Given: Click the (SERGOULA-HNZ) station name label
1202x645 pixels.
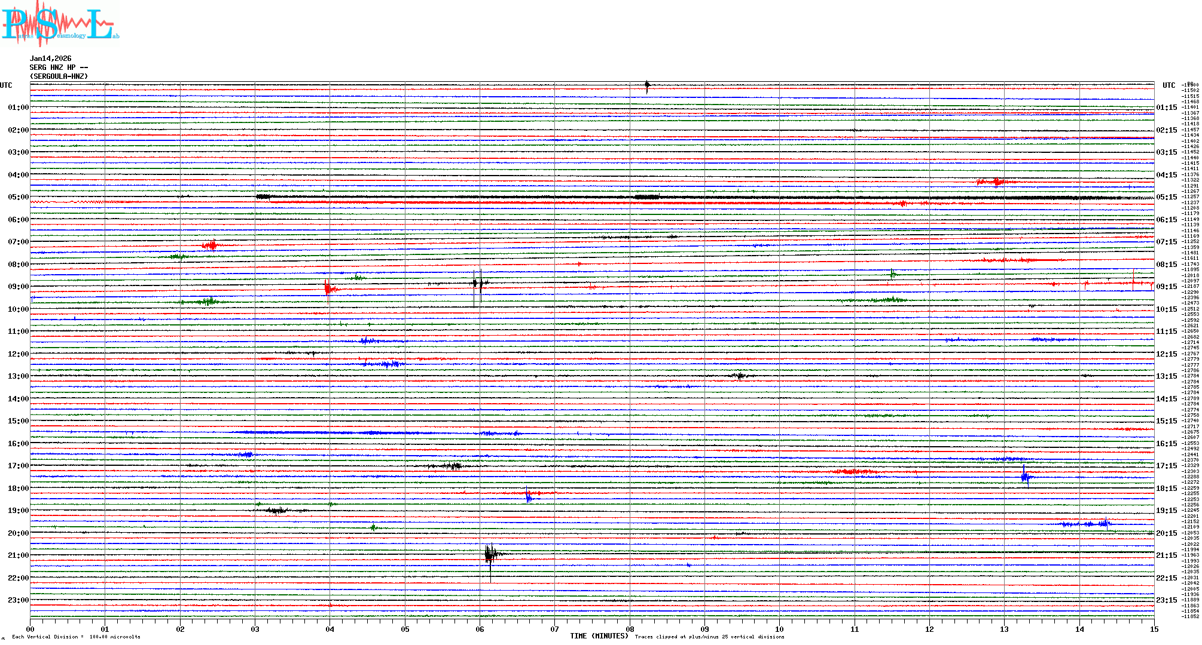Looking at the screenshot, I should (x=59, y=76).
